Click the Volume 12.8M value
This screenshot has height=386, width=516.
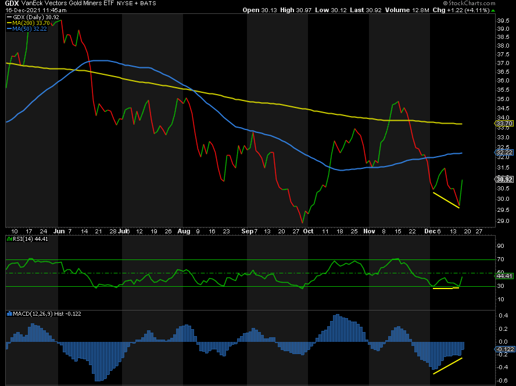407,10
